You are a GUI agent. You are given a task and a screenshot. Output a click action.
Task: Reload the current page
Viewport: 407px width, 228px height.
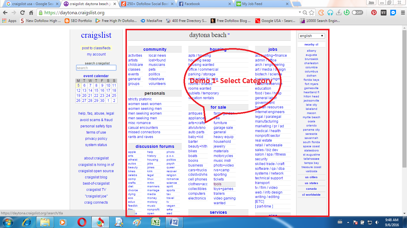22,13
